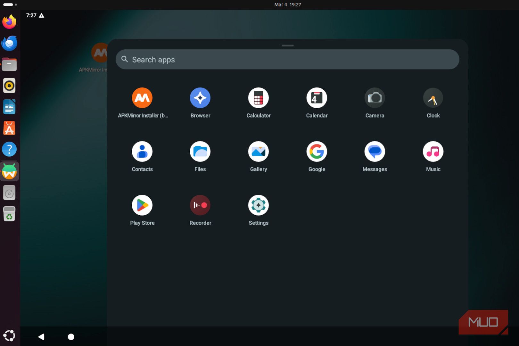
Task: Click the app drawer drag handle
Action: [x=288, y=45]
